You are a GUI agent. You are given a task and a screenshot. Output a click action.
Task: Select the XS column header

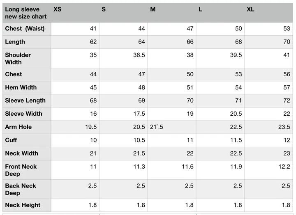click(58, 9)
